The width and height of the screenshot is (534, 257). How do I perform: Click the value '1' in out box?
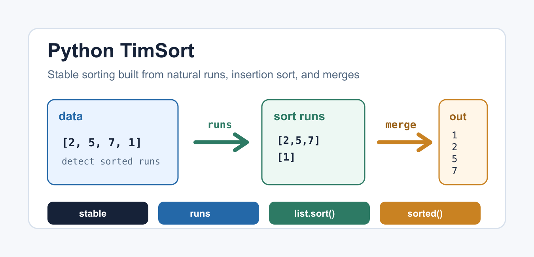tap(454, 135)
